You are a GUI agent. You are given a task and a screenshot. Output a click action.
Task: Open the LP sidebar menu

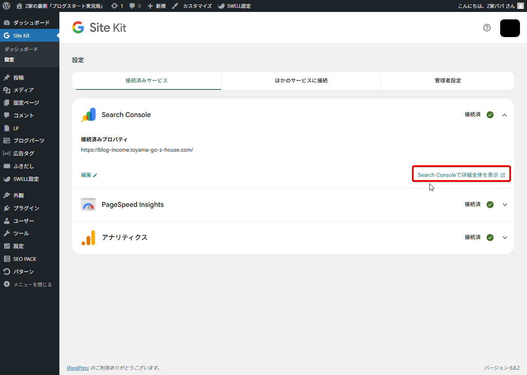click(x=30, y=128)
